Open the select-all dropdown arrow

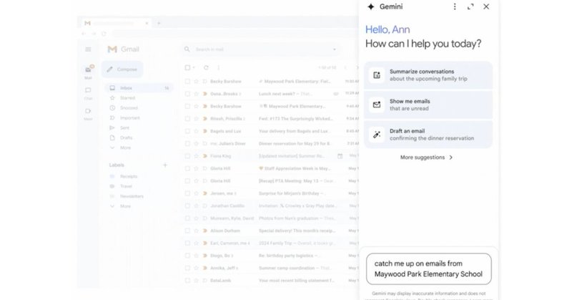194,67
